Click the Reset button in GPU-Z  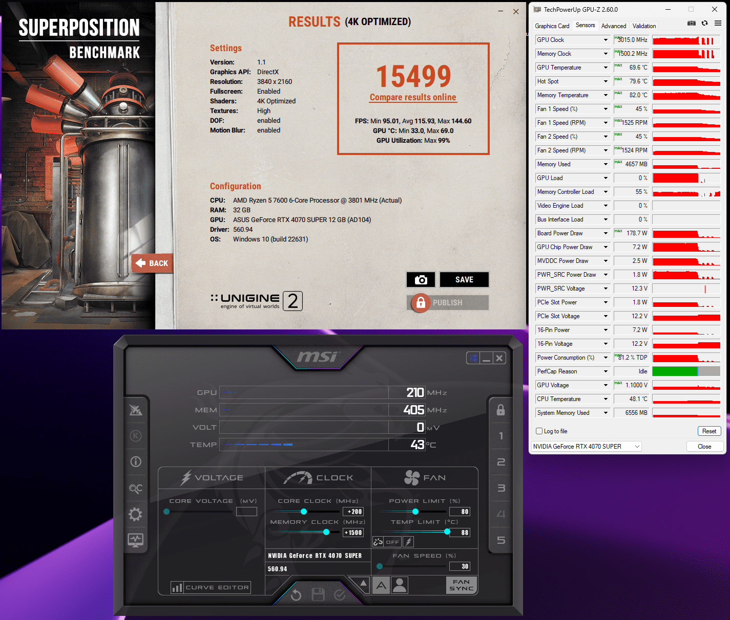pyautogui.click(x=709, y=431)
